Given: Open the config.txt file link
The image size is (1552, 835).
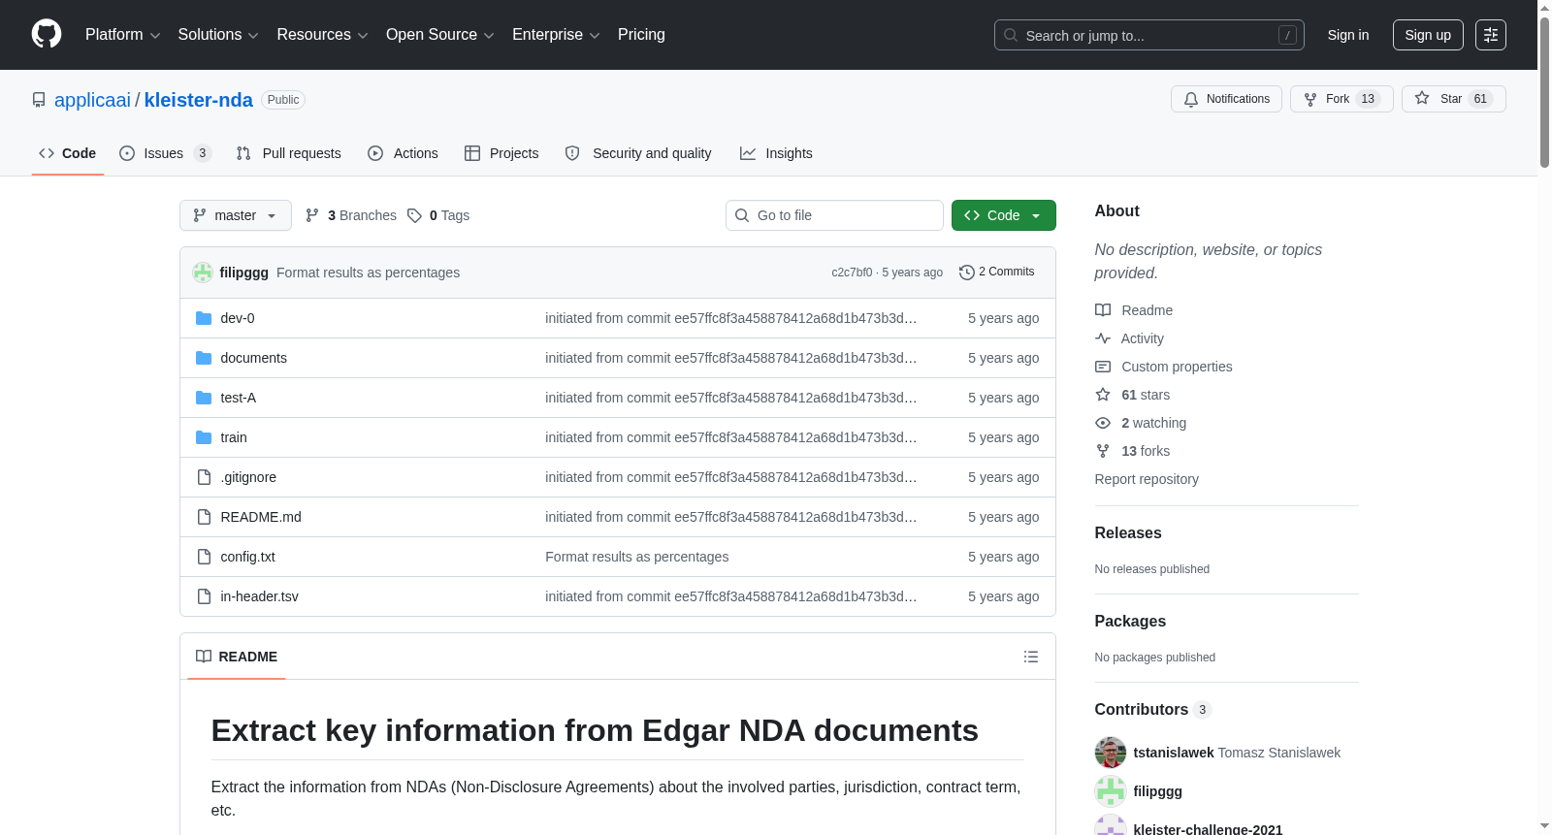Looking at the screenshot, I should click(x=248, y=557).
